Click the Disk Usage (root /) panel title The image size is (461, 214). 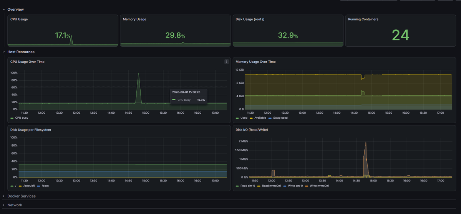coord(250,19)
